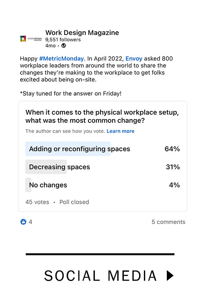Click the like reaction icon
Viewport: 205px width, 301px height.
(23, 222)
